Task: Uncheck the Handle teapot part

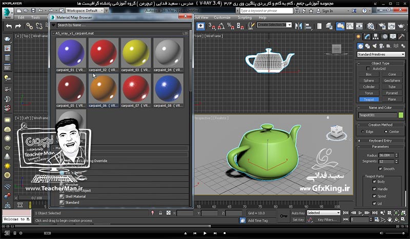Action: [374, 189]
